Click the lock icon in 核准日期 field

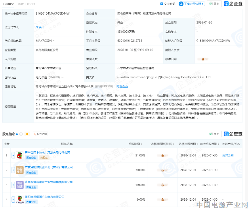click(203, 59)
